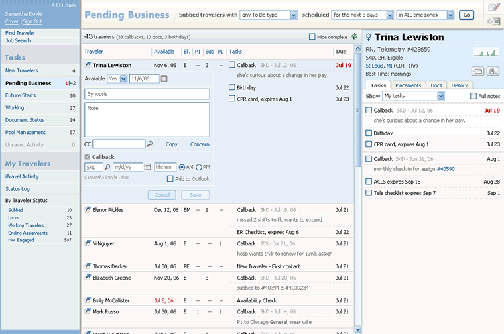Click the green refresh icon beside Hide complete
504x334 pixels.
354,36
